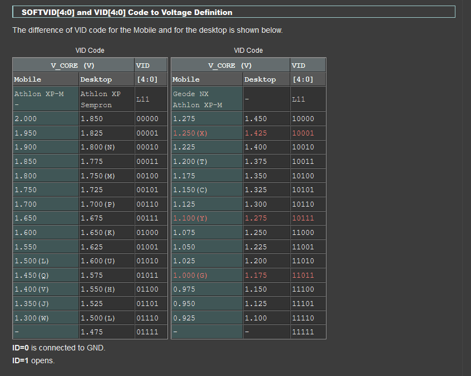This screenshot has height=376, width=471.
Task: Click VID code 00001
Action: (x=147, y=133)
